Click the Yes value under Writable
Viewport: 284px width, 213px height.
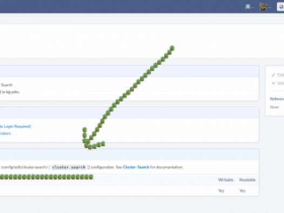221,190
